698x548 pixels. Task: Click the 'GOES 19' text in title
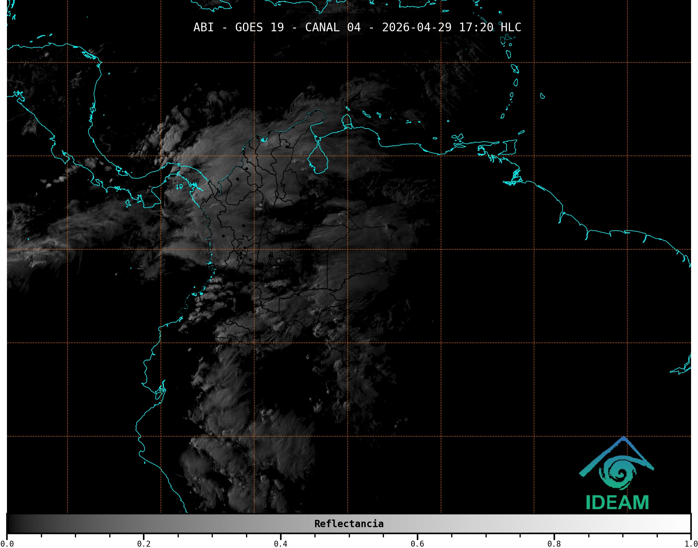(x=259, y=27)
